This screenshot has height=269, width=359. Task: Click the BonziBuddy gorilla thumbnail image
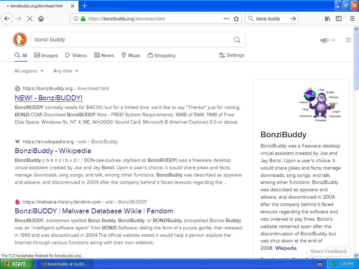tap(320, 104)
